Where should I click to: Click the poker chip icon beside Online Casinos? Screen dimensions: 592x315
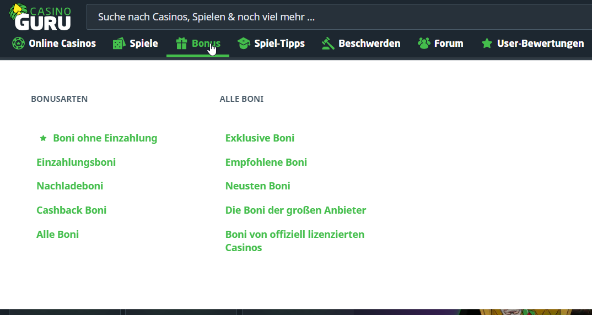point(18,44)
